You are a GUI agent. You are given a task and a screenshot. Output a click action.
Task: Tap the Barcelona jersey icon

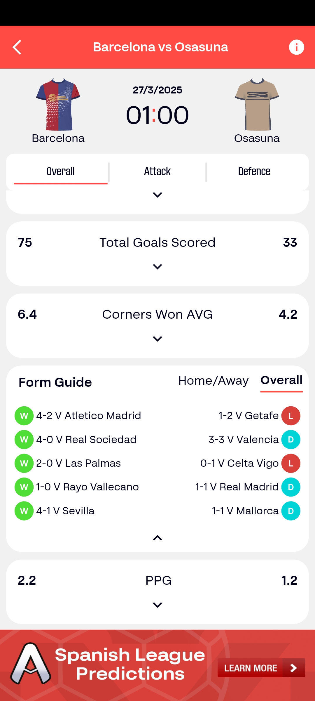(x=58, y=104)
